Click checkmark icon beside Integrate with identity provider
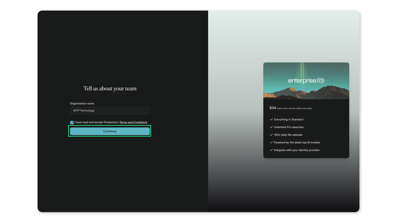The height and width of the screenshot is (223, 397). [x=271, y=150]
